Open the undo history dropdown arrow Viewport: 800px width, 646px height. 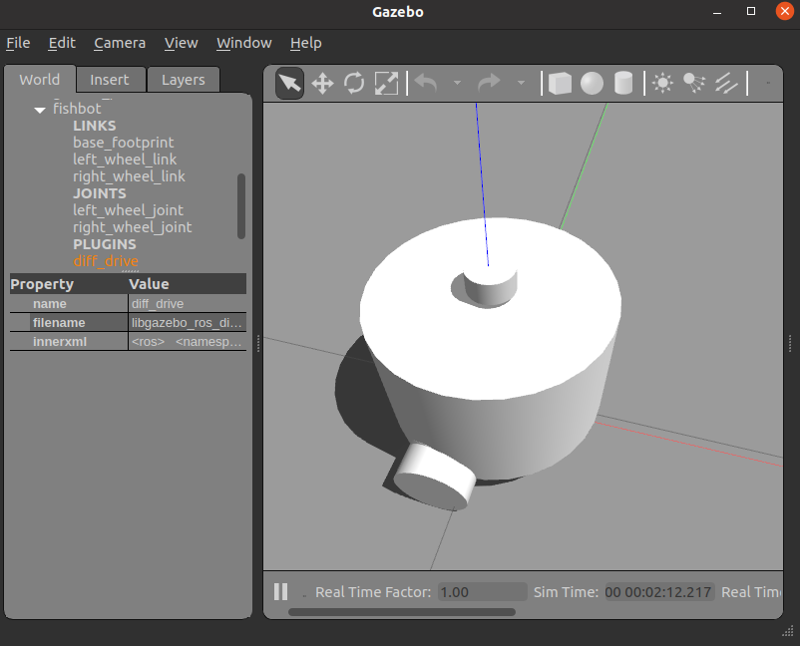[457, 83]
